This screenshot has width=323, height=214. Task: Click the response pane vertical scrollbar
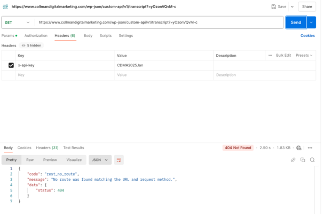click(314, 190)
